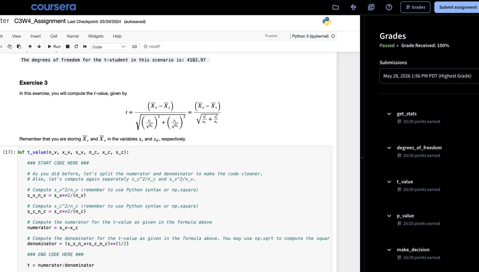
Task: Submit assignment button
Action: (458, 7)
